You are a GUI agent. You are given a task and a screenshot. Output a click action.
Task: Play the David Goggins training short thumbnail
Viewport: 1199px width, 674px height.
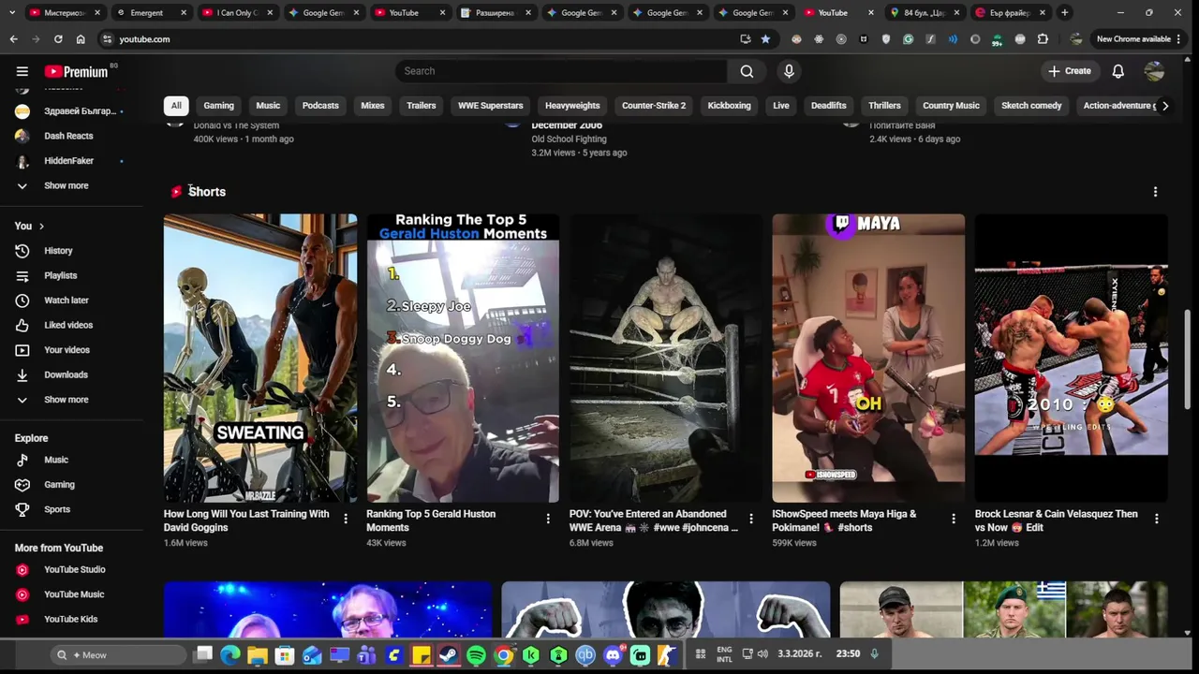[260, 359]
